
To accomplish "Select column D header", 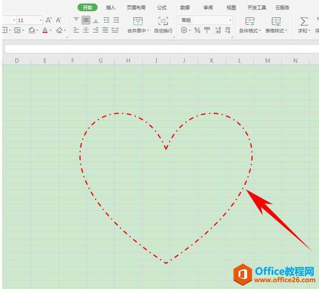I will tap(17, 60).
